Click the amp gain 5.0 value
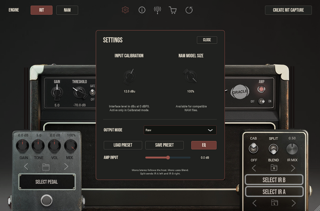320x211 pixels. 57,105
